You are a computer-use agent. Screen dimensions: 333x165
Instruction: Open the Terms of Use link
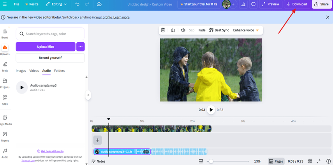[x=28, y=161]
